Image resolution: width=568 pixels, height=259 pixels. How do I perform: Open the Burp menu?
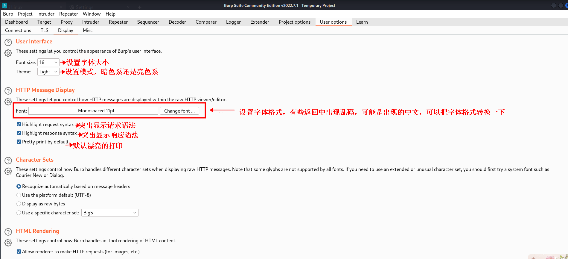tap(8, 14)
